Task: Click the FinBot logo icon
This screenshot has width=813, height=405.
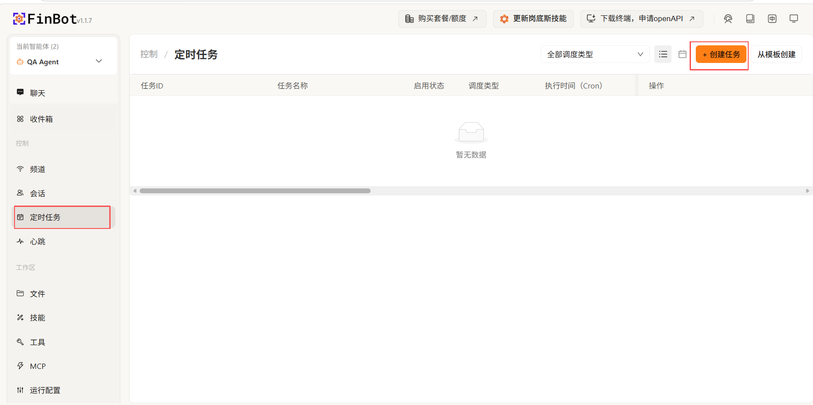Action: [x=19, y=18]
